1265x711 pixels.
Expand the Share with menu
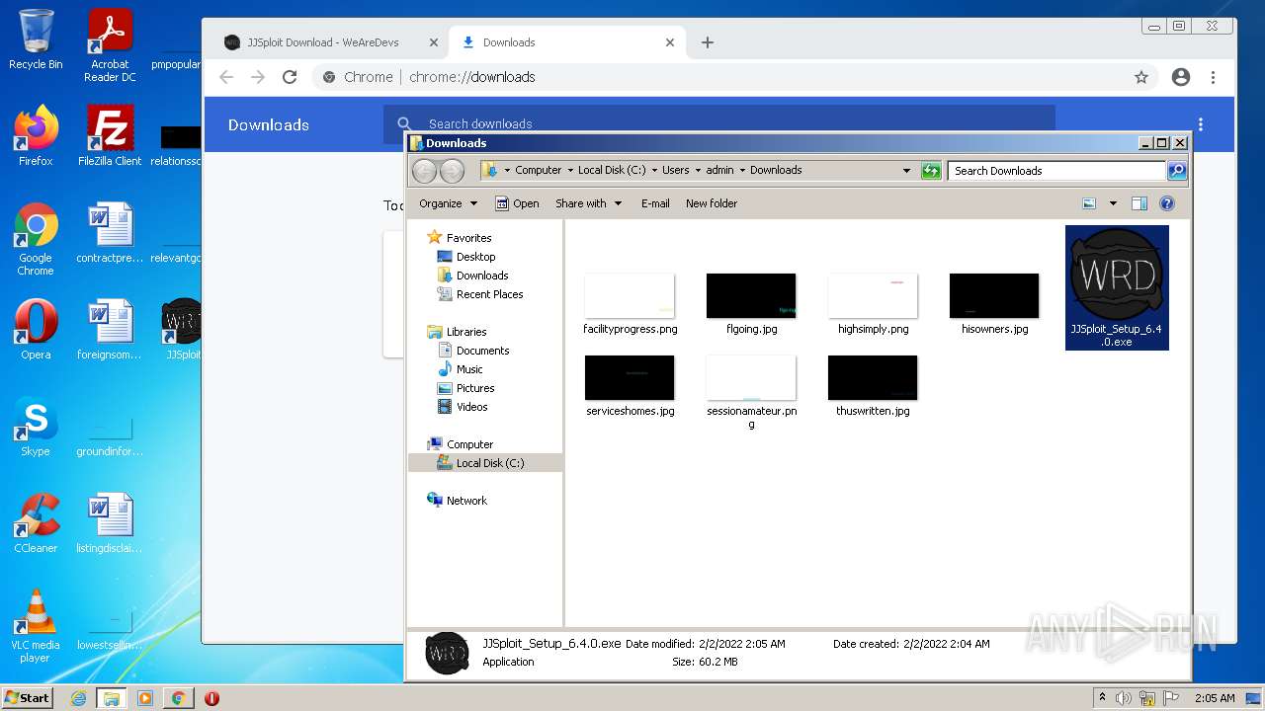pyautogui.click(x=589, y=203)
